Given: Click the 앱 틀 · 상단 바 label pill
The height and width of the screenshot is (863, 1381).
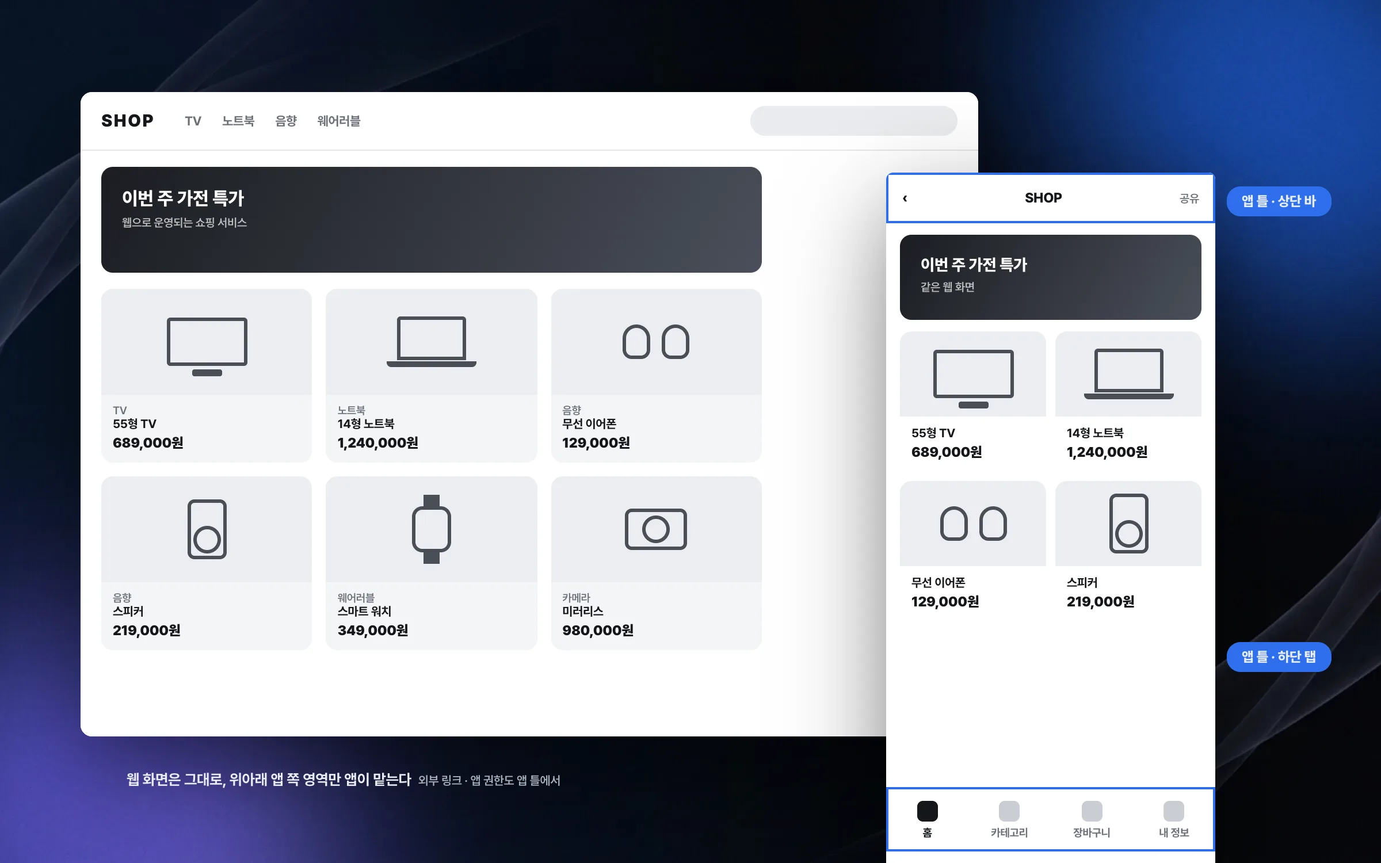Looking at the screenshot, I should (x=1279, y=201).
